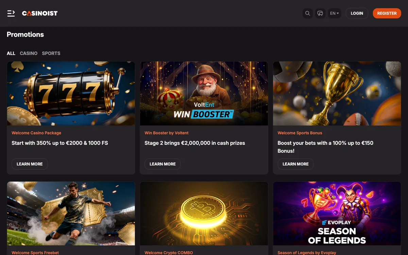Click the Welcome Crypto COMBO label
This screenshot has height=255, width=408.
(169, 253)
